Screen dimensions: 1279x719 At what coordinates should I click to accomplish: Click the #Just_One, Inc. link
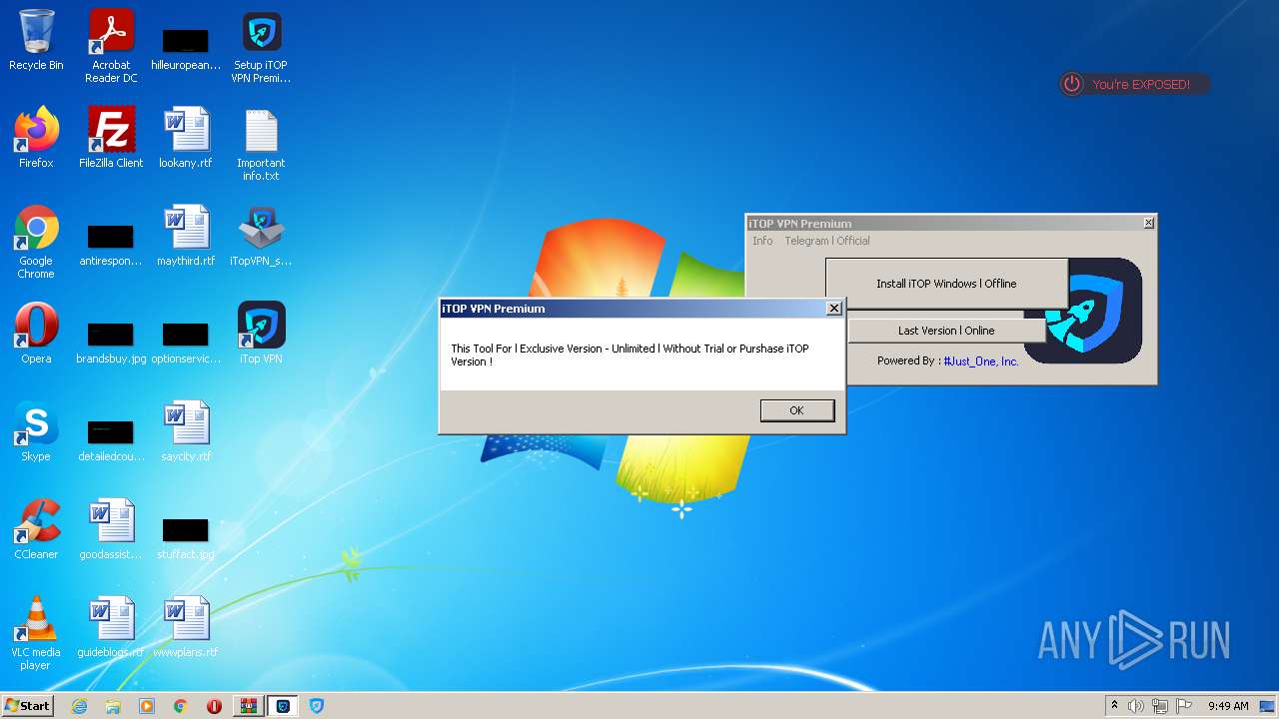981,361
